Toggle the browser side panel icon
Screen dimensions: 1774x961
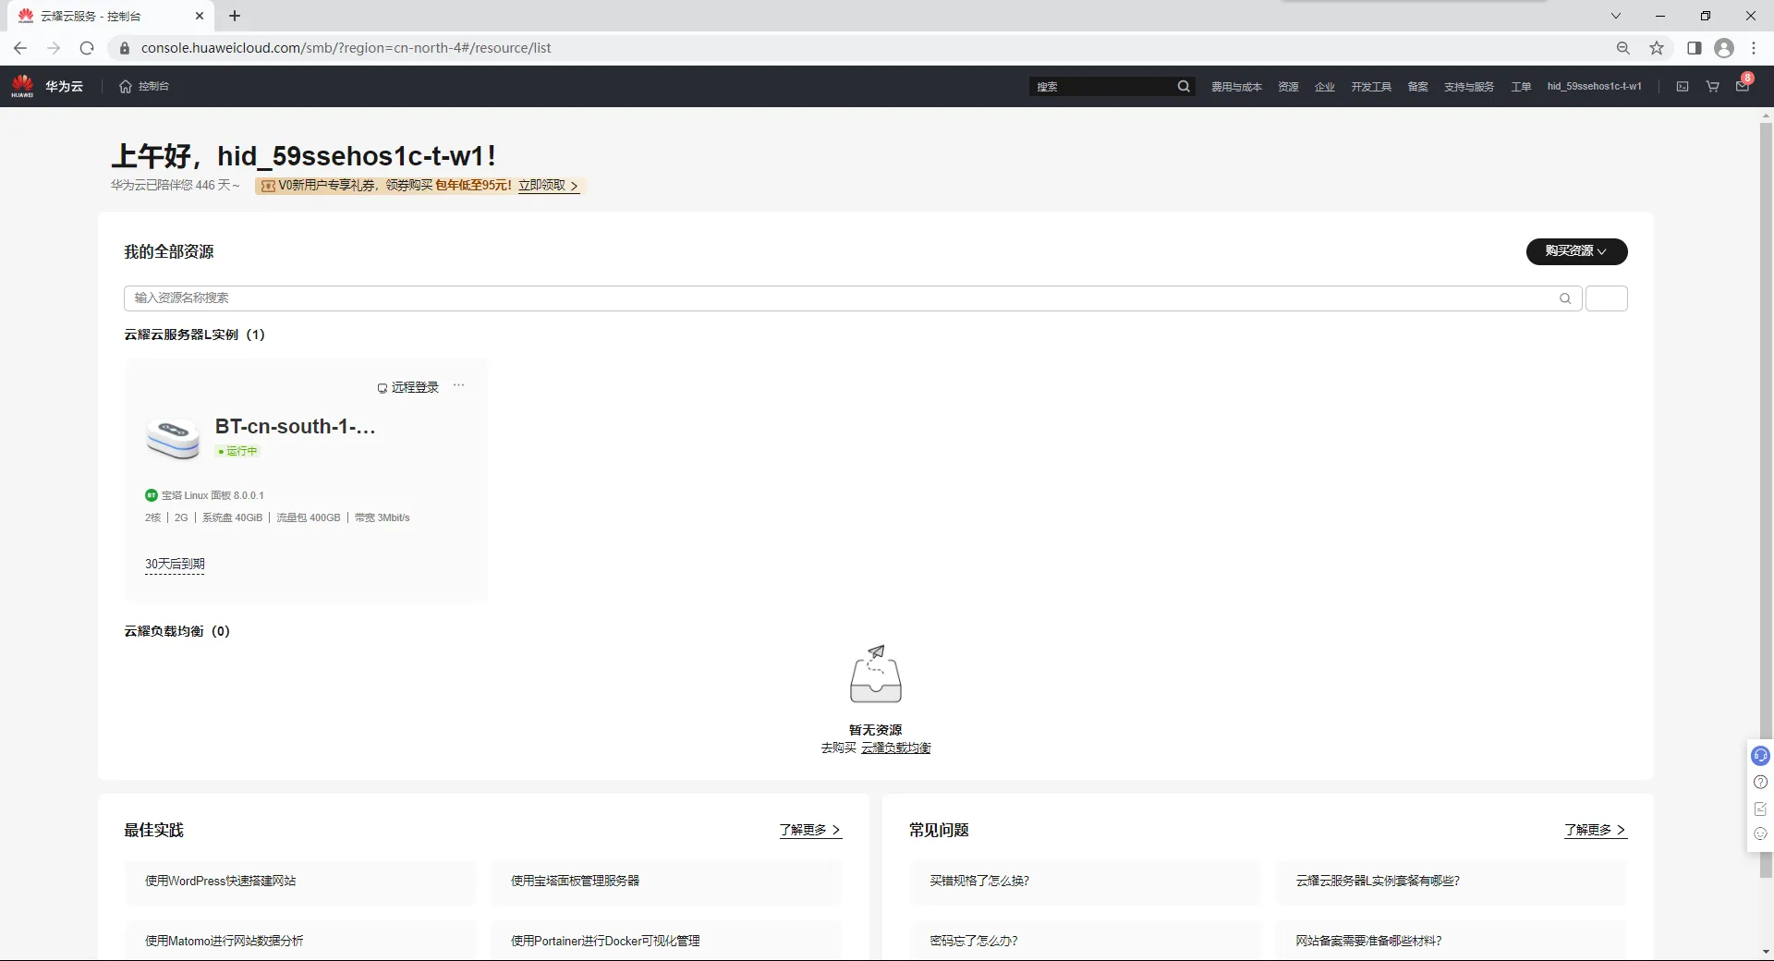(x=1694, y=48)
